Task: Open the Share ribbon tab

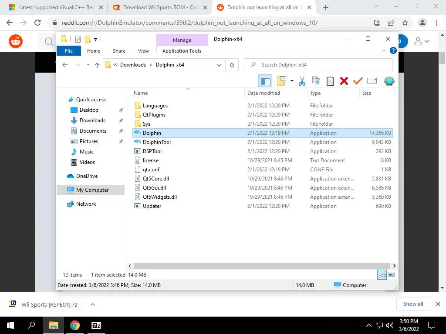Action: tap(119, 51)
